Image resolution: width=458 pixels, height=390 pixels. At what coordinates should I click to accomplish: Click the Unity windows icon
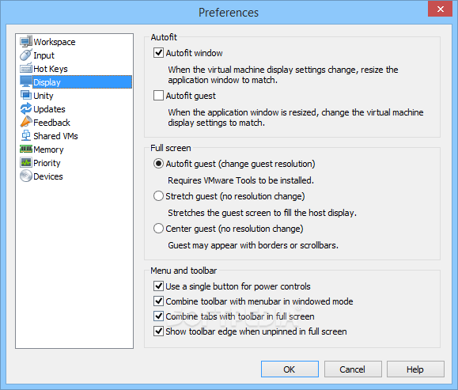tap(26, 96)
